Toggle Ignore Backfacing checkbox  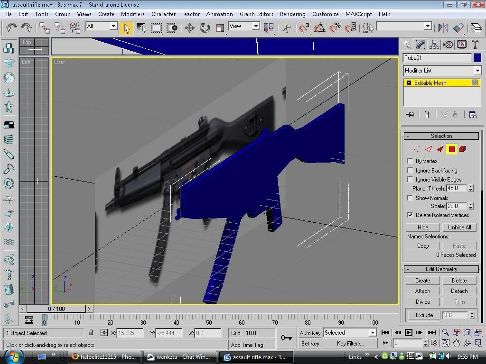[411, 171]
